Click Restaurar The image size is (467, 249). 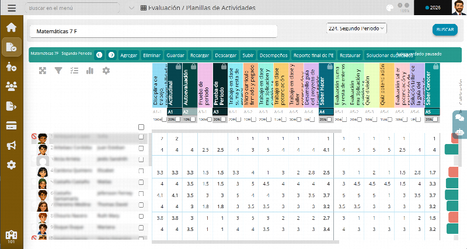(350, 55)
